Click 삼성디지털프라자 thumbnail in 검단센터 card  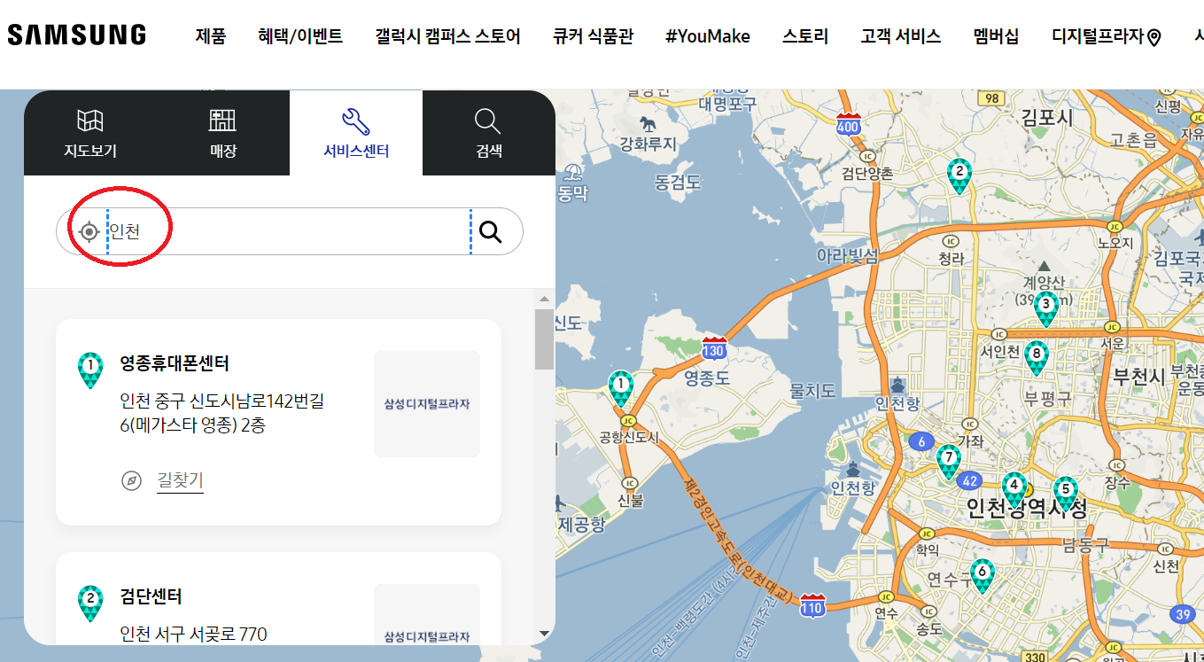tap(427, 614)
